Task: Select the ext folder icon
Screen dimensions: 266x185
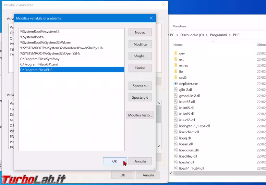Action: (176, 60)
